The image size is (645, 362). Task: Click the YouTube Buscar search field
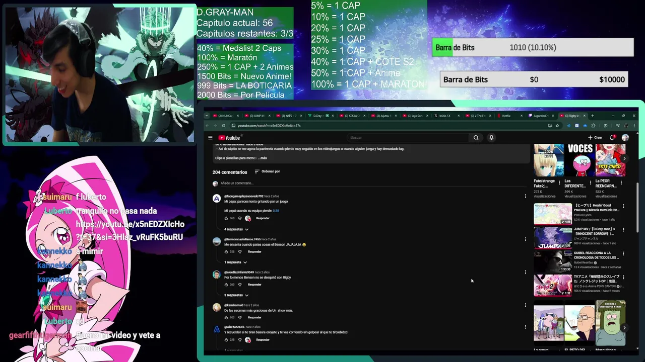pyautogui.click(x=408, y=137)
